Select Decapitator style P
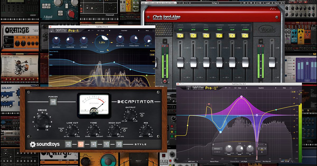This screenshot has height=166, width=317. 118,144
